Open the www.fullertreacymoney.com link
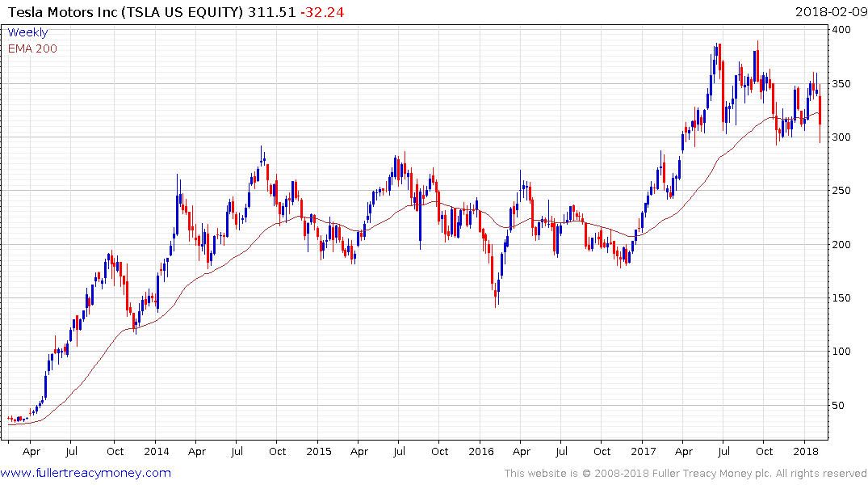 [x=86, y=473]
